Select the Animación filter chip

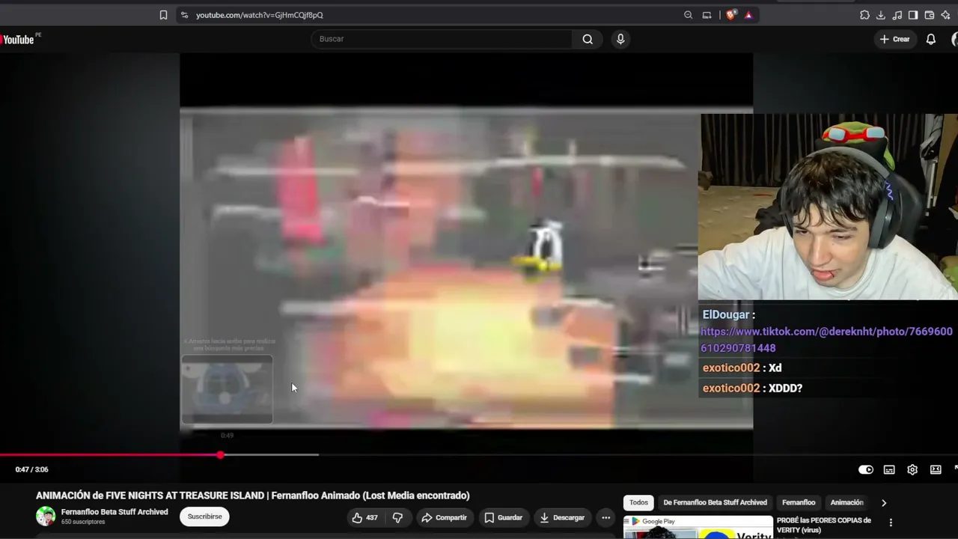(847, 503)
